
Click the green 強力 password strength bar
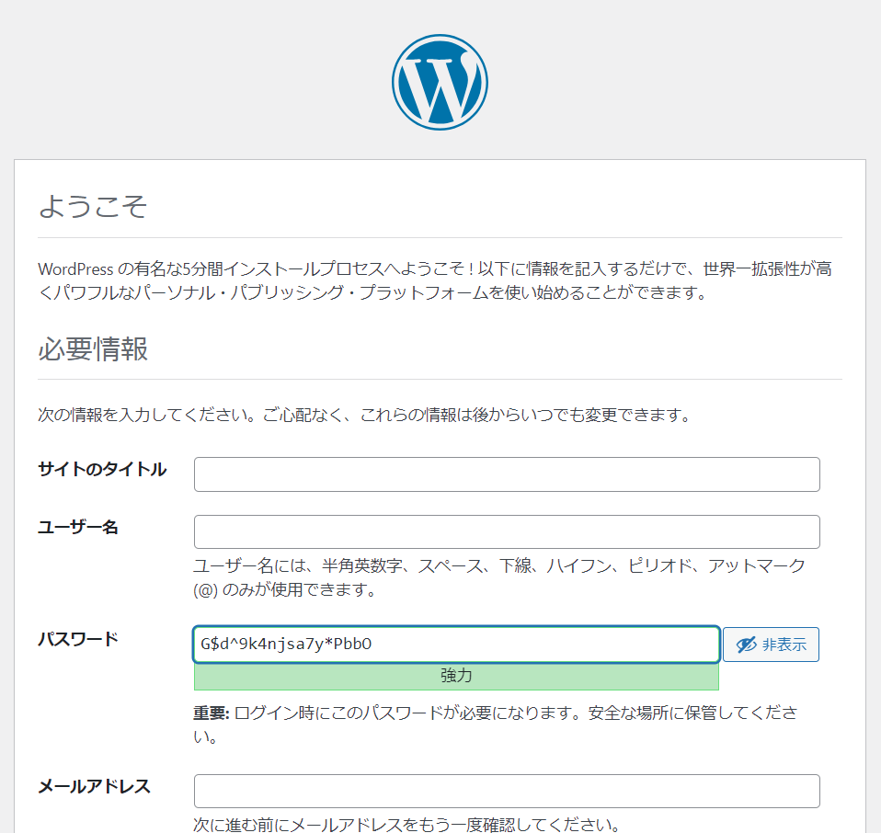coord(456,677)
